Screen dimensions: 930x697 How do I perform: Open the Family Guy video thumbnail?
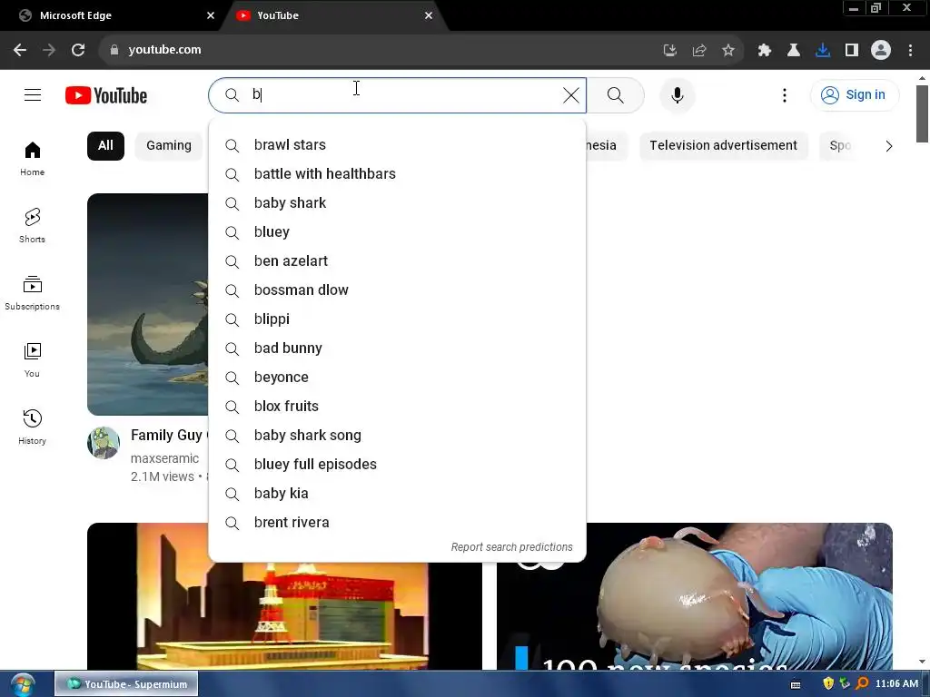148,304
